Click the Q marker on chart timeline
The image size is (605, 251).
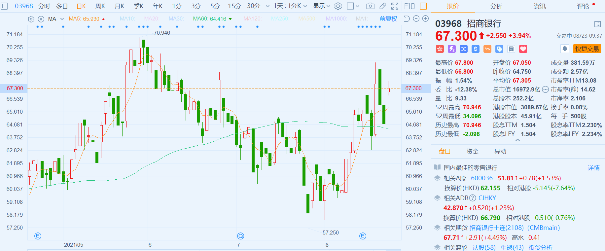pyautogui.click(x=240, y=236)
